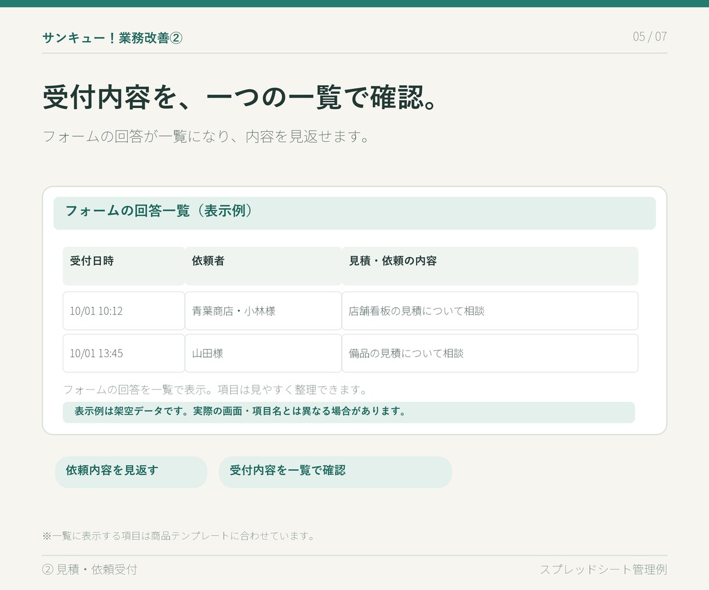This screenshot has height=590, width=709.
Task: Click the 10/01 13:45 date cell
Action: click(124, 353)
